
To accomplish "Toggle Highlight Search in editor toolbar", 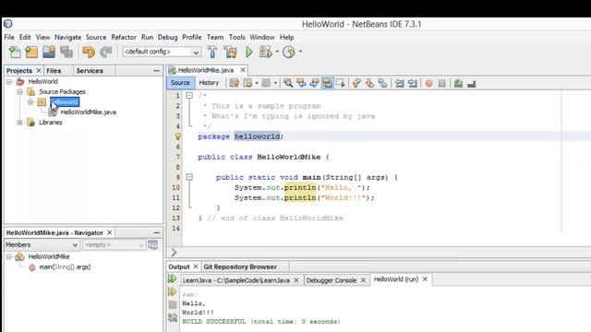I will 327,83.
